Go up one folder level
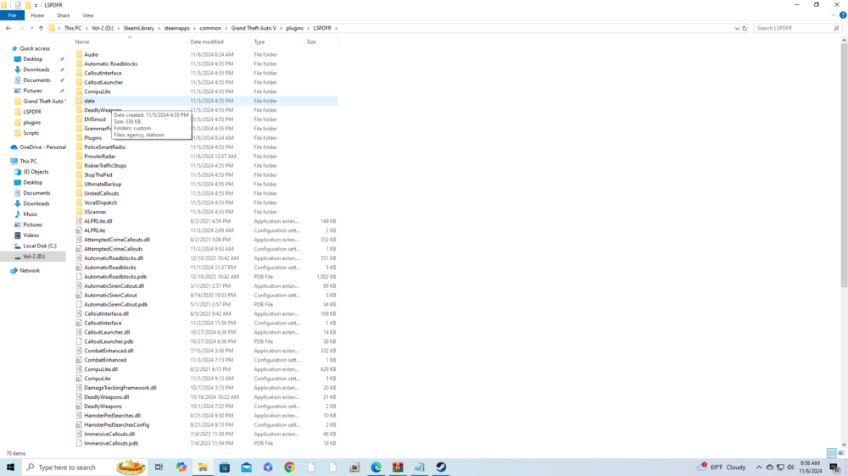Viewport: 848px width, 476px height. 41,28
